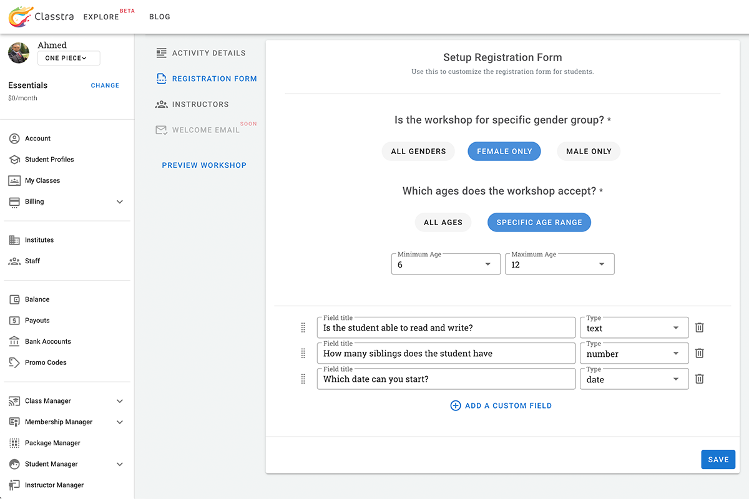The width and height of the screenshot is (749, 499).
Task: Delete the 'read and write' custom field
Action: click(x=700, y=327)
